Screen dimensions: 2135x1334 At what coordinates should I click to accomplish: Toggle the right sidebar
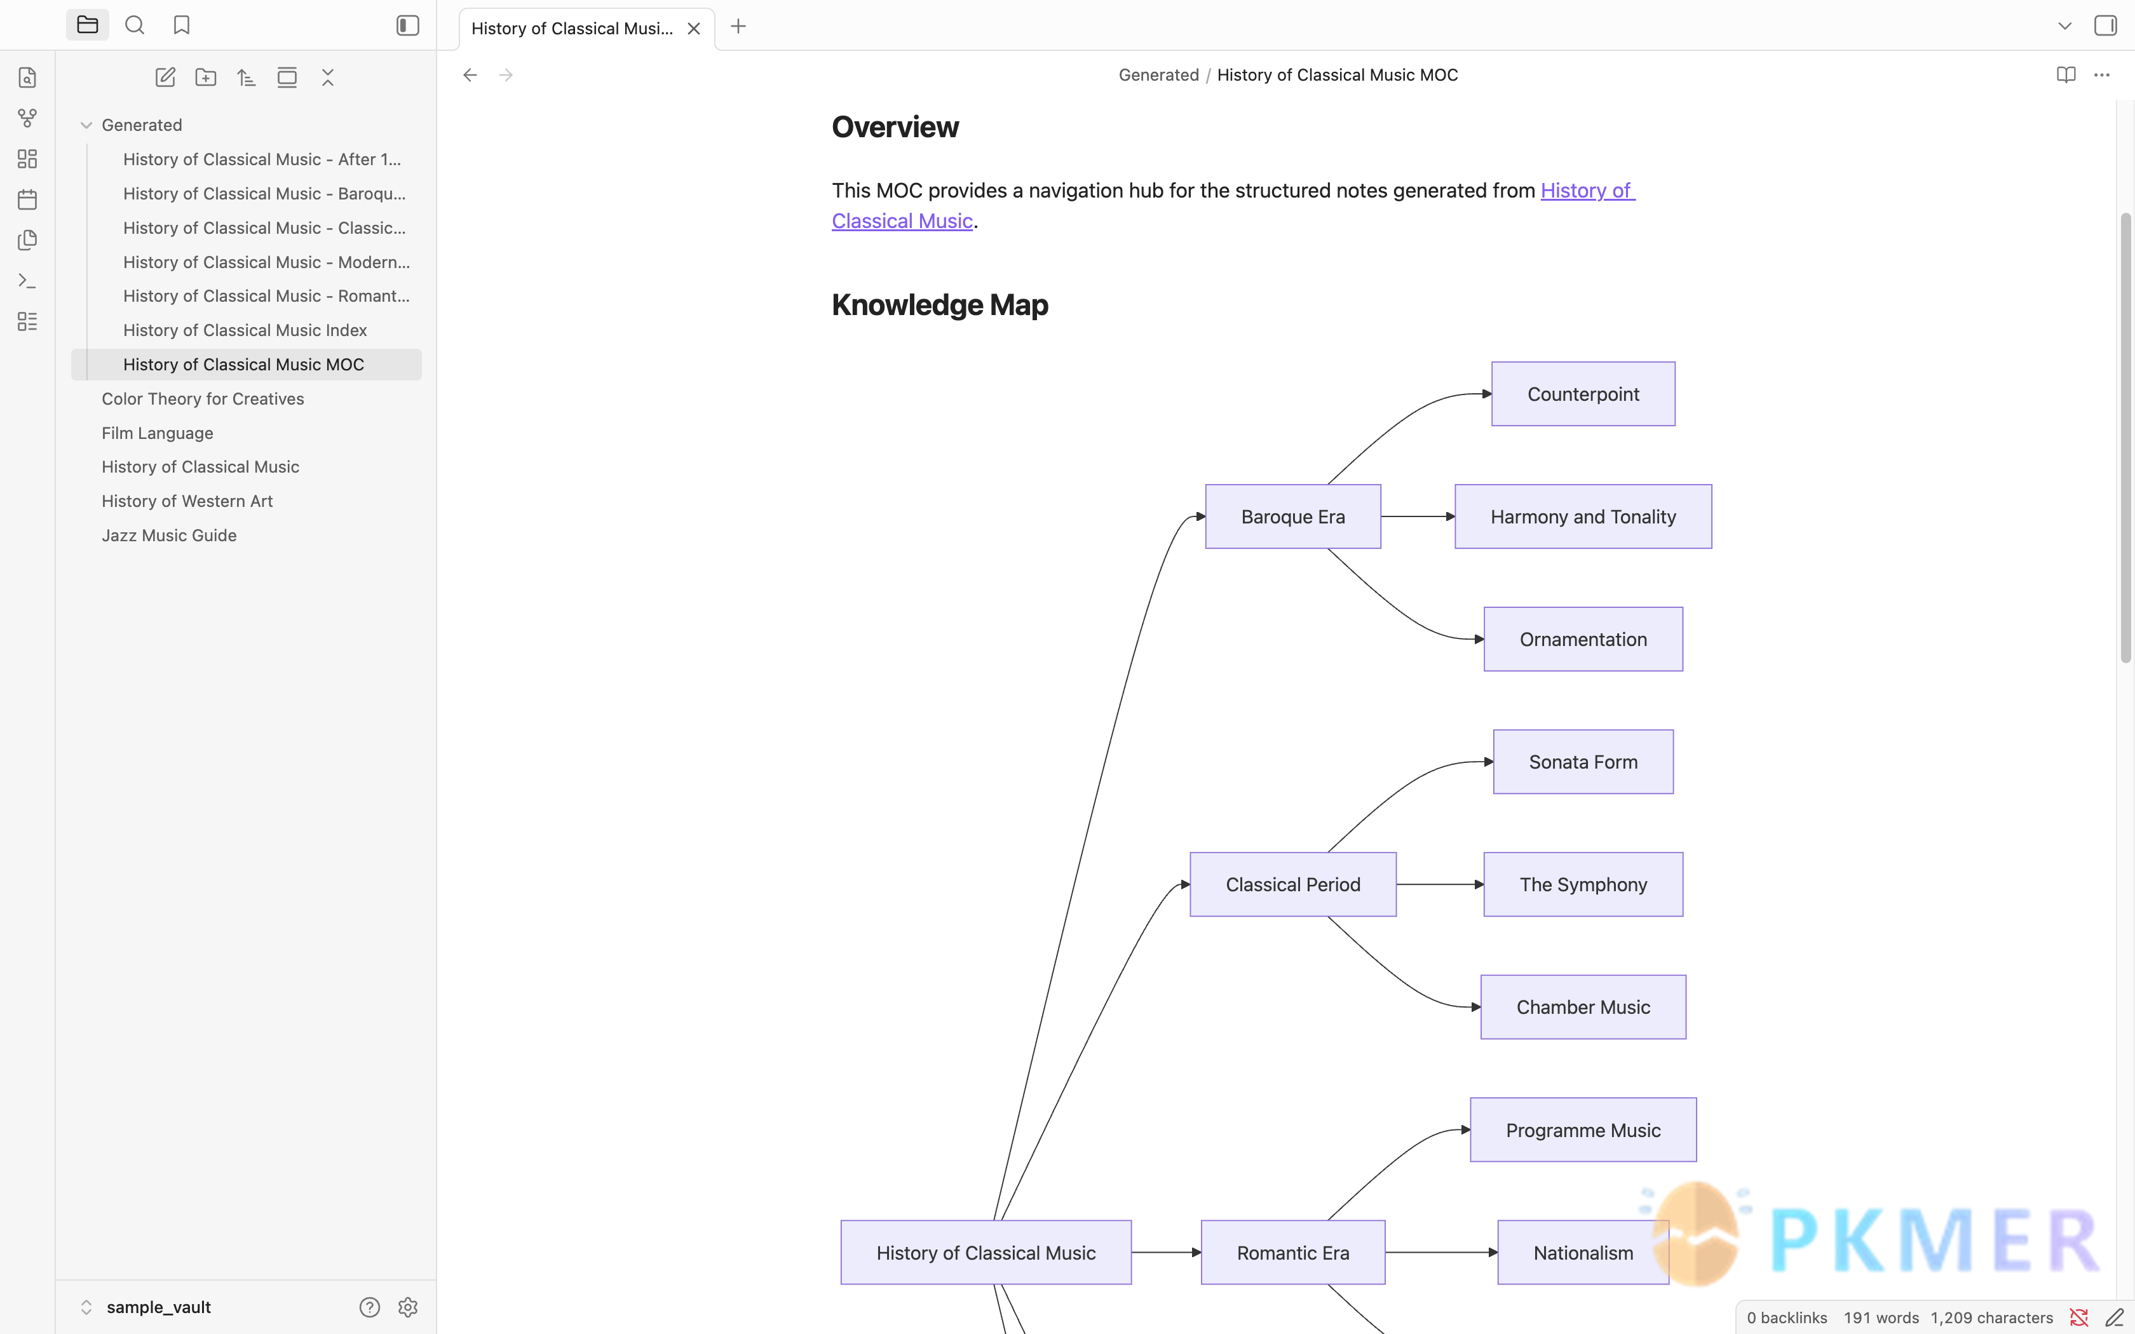[2105, 25]
